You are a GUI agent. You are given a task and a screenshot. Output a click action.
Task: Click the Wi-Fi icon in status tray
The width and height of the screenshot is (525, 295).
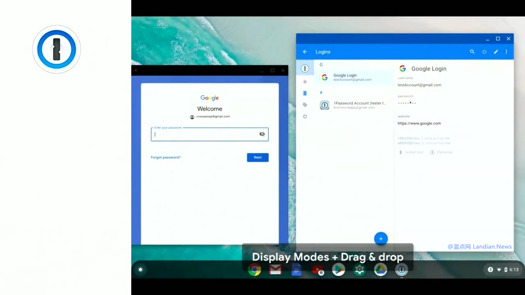click(499, 270)
